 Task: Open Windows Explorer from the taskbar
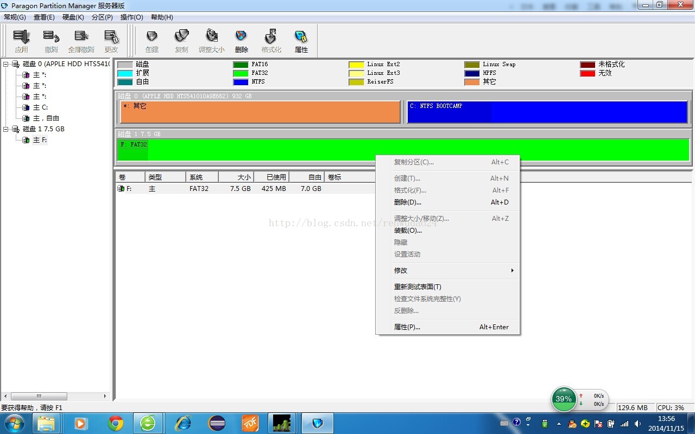(47, 423)
